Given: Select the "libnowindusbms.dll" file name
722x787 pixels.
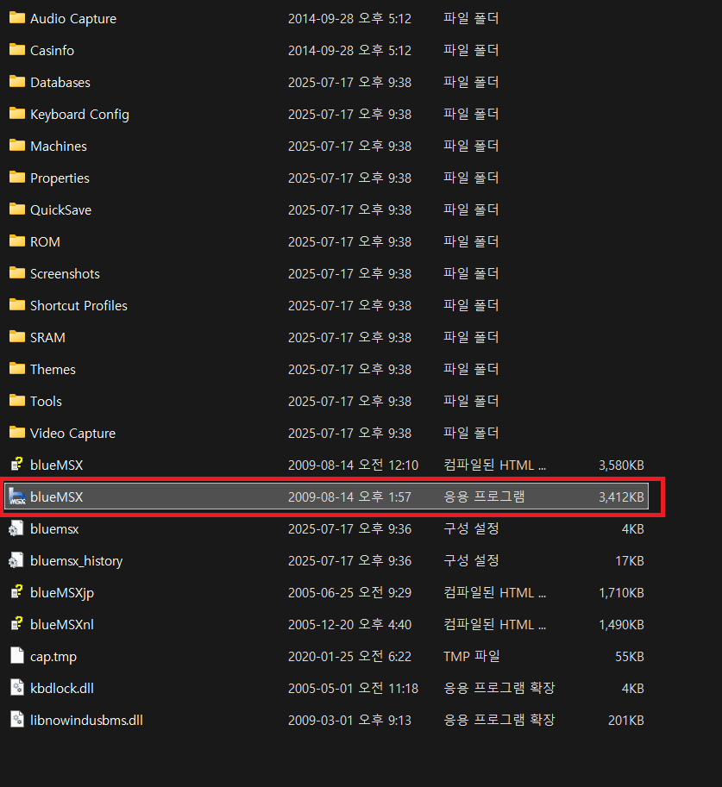Looking at the screenshot, I should 87,721.
